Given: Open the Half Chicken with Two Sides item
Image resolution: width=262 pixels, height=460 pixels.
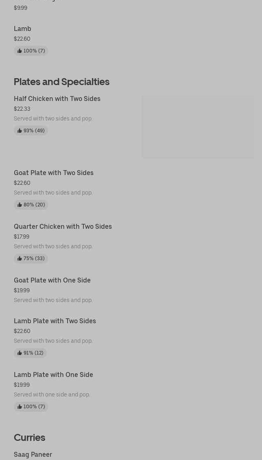Looking at the screenshot, I should [x=57, y=99].
